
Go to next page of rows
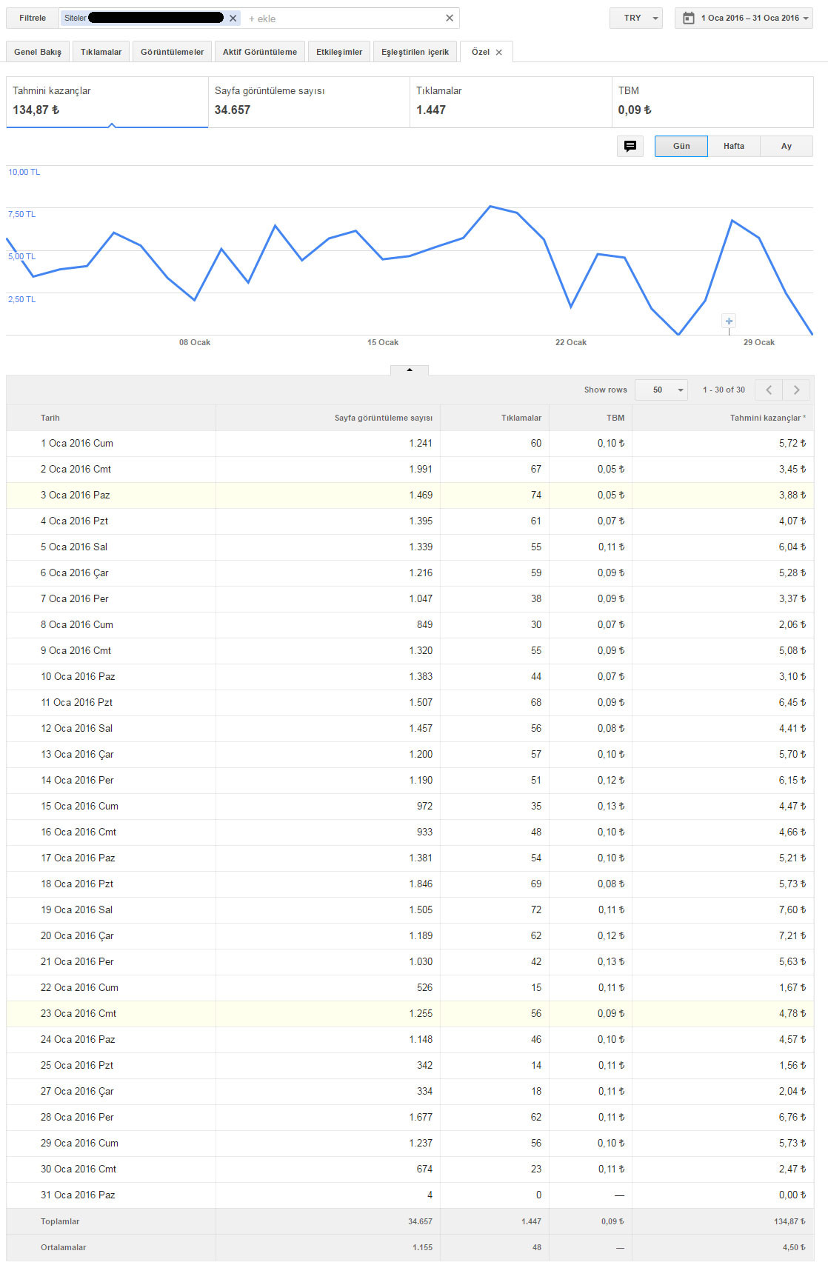coord(796,390)
